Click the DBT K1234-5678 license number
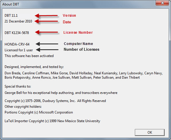The height and width of the screenshot is (140, 171). [x=17, y=33]
